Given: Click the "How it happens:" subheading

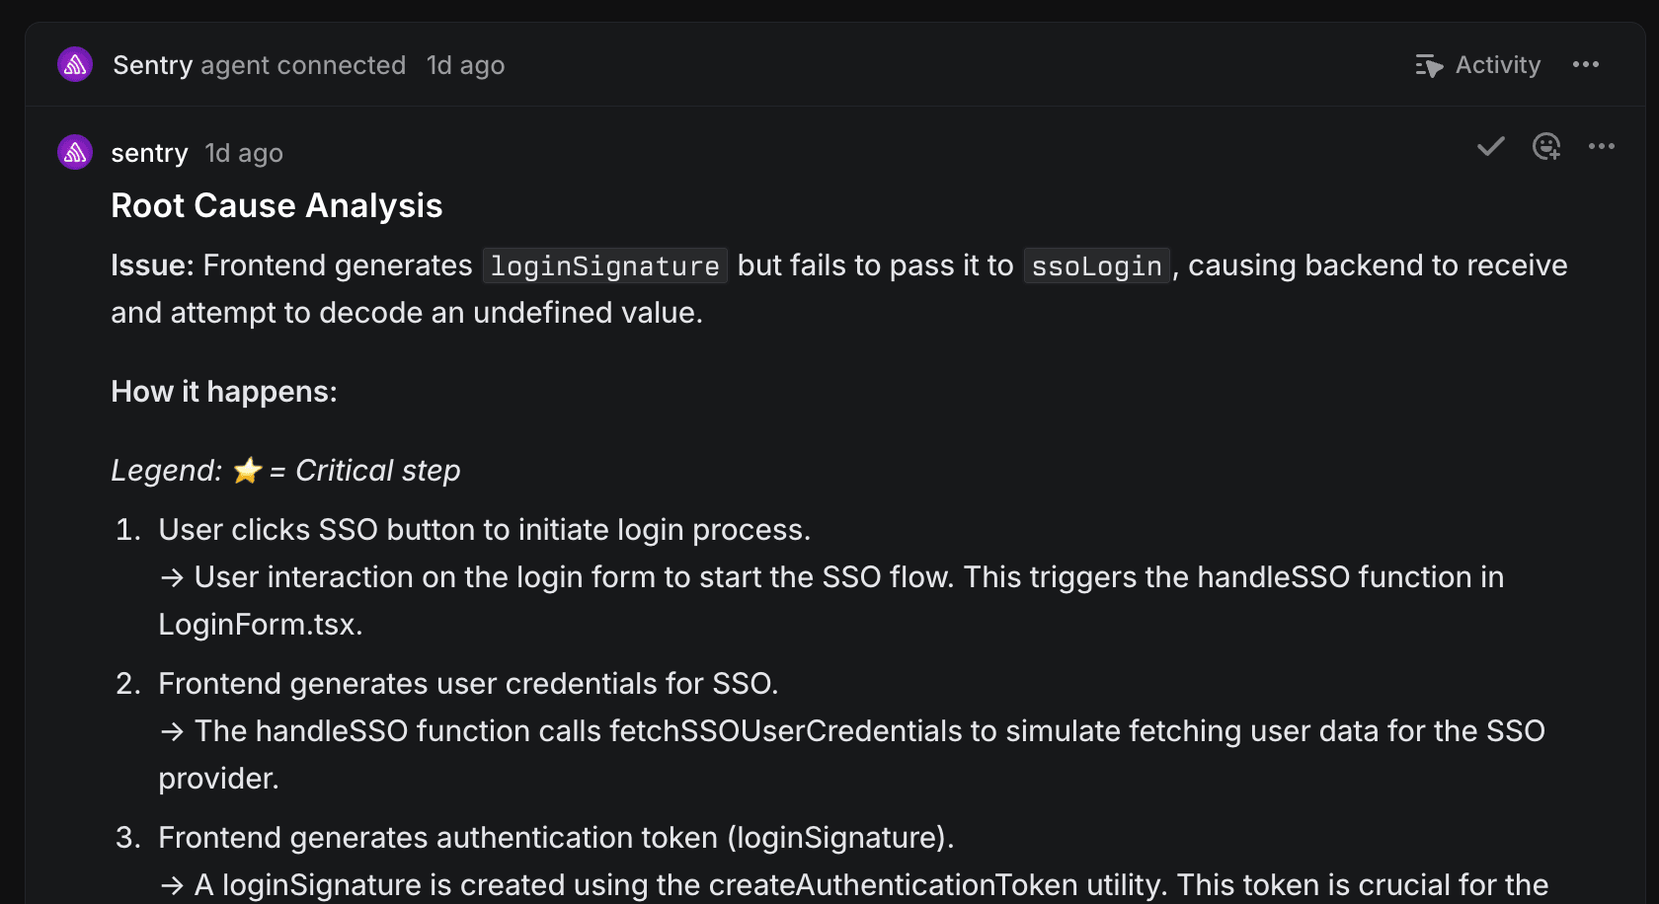Looking at the screenshot, I should pos(224,392).
